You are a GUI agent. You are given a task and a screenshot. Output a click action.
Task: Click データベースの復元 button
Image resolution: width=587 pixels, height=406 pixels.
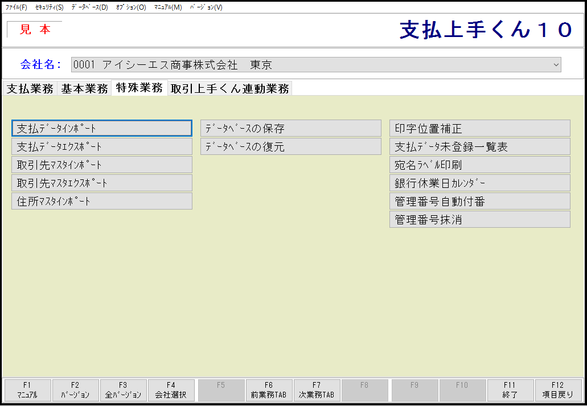click(x=291, y=146)
